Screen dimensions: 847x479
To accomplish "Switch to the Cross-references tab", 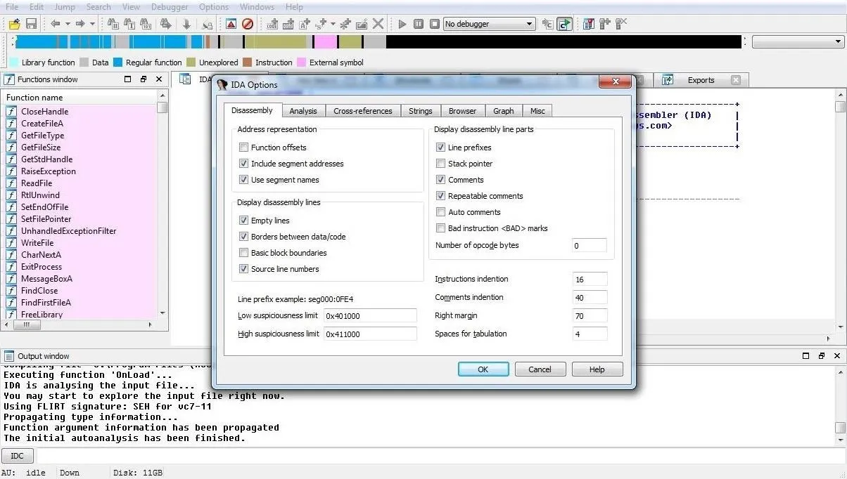I will pos(363,111).
